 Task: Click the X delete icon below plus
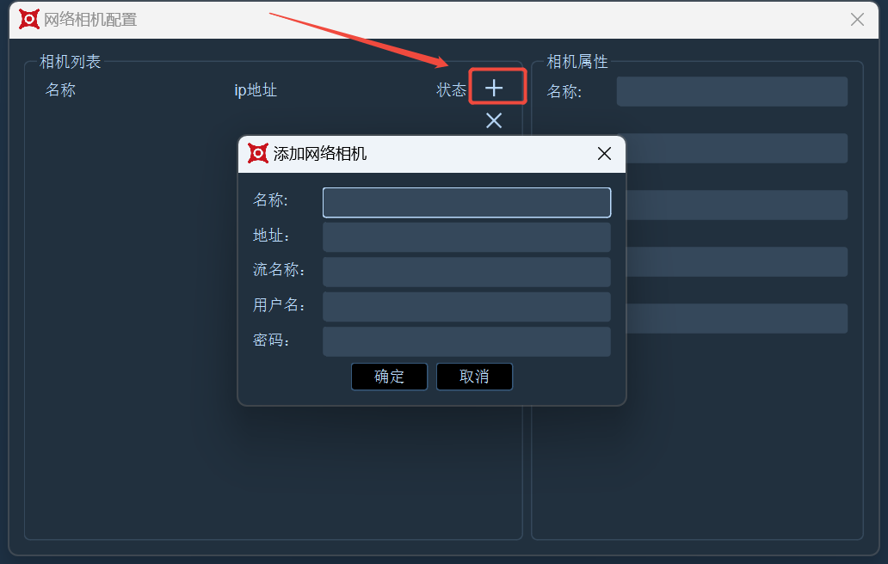click(x=494, y=120)
